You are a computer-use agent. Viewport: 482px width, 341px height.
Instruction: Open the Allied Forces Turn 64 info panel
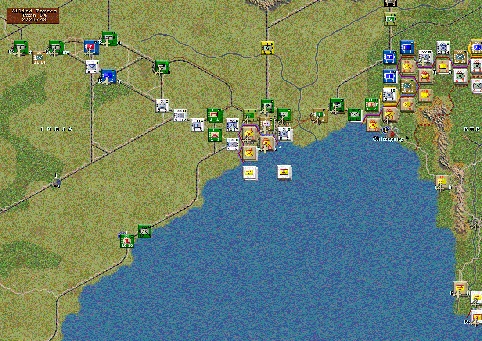[33, 15]
